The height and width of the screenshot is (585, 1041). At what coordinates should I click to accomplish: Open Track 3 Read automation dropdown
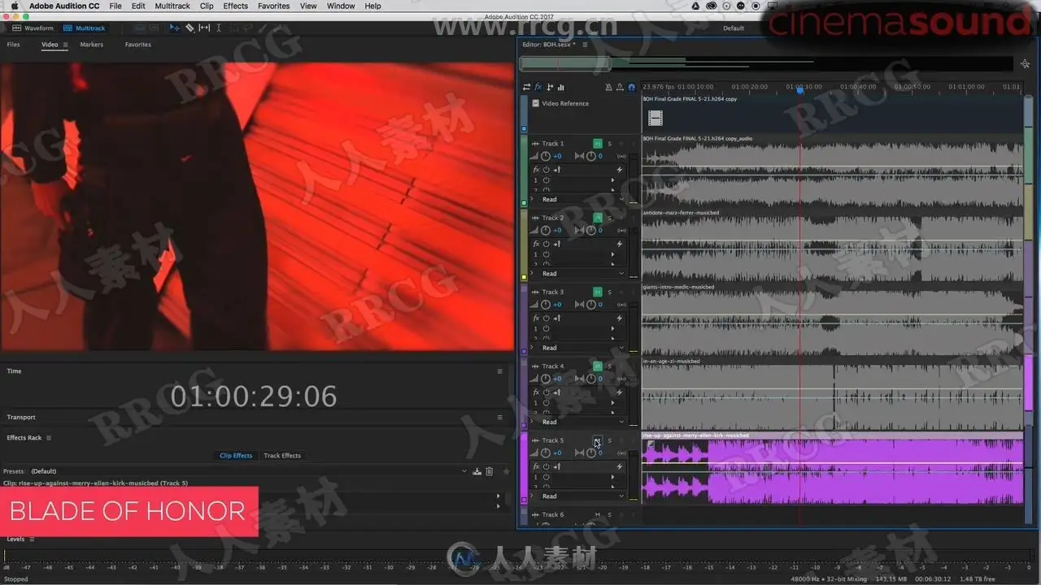582,348
